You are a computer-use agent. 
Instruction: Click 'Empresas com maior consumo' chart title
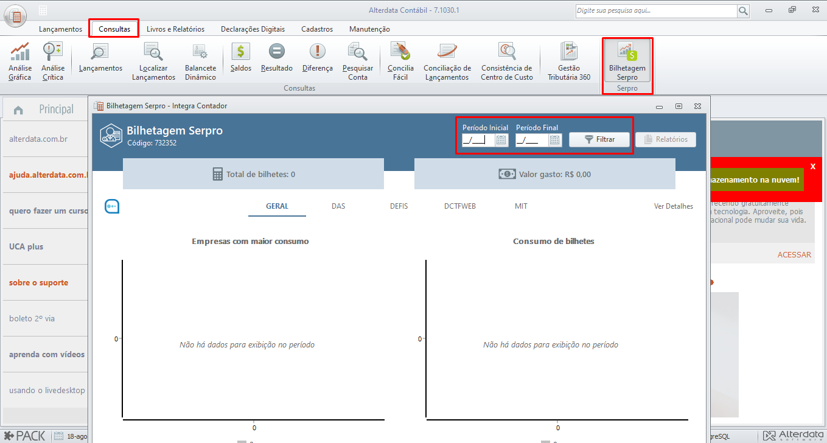pos(250,241)
